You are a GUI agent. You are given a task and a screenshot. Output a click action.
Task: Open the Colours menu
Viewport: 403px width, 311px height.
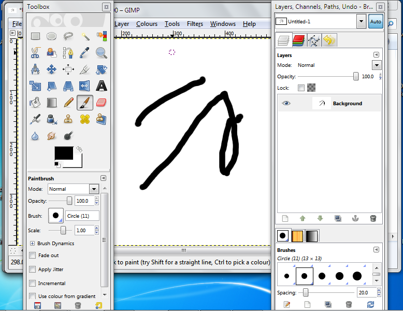tap(147, 24)
